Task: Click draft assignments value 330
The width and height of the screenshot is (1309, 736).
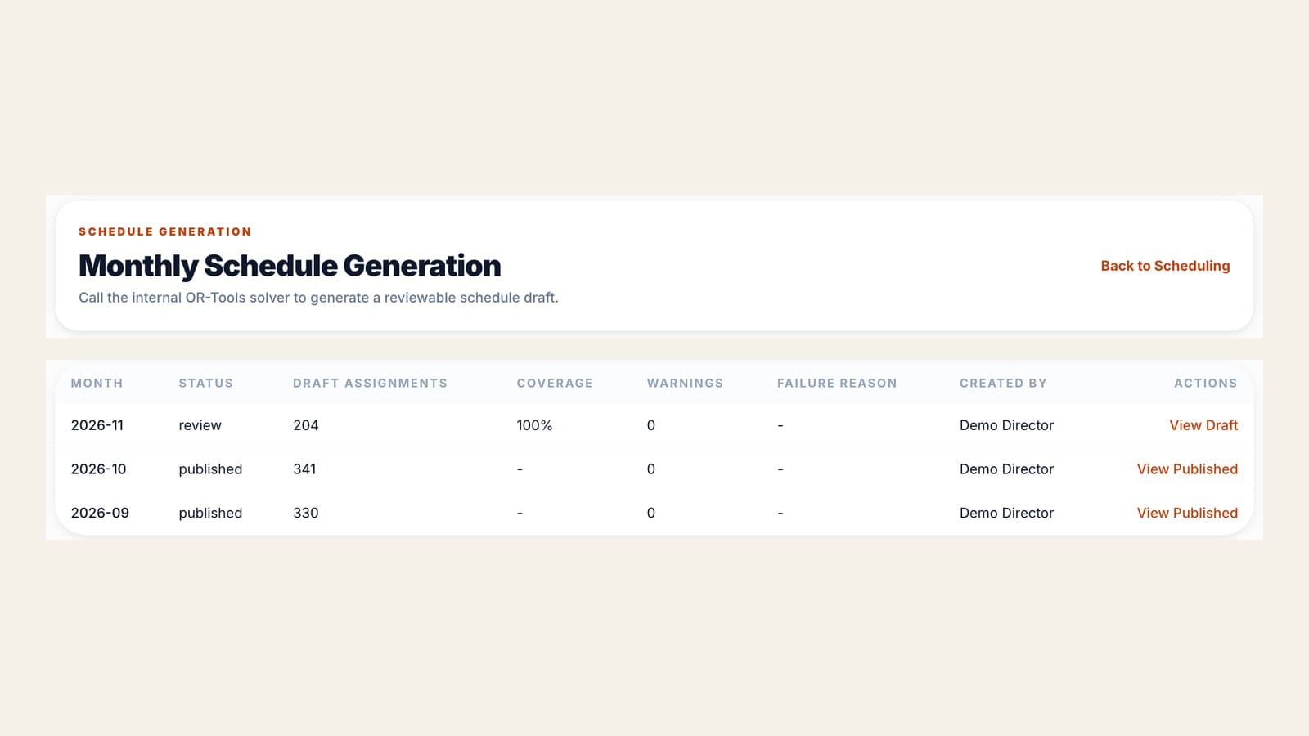Action: 306,513
